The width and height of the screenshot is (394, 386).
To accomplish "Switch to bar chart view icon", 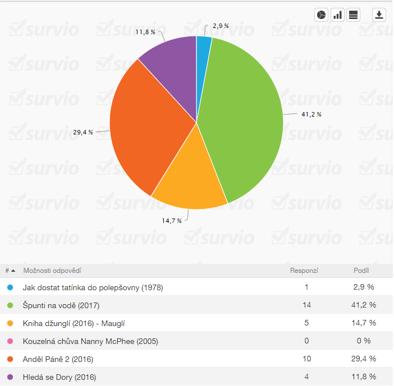I will (337, 15).
